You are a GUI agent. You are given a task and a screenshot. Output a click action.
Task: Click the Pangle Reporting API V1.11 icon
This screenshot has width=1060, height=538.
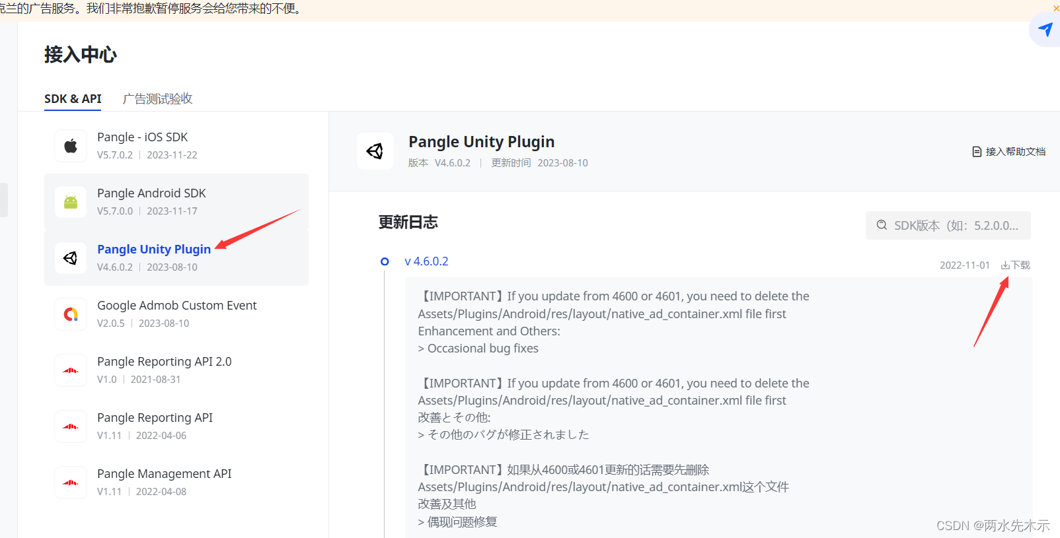click(x=71, y=426)
